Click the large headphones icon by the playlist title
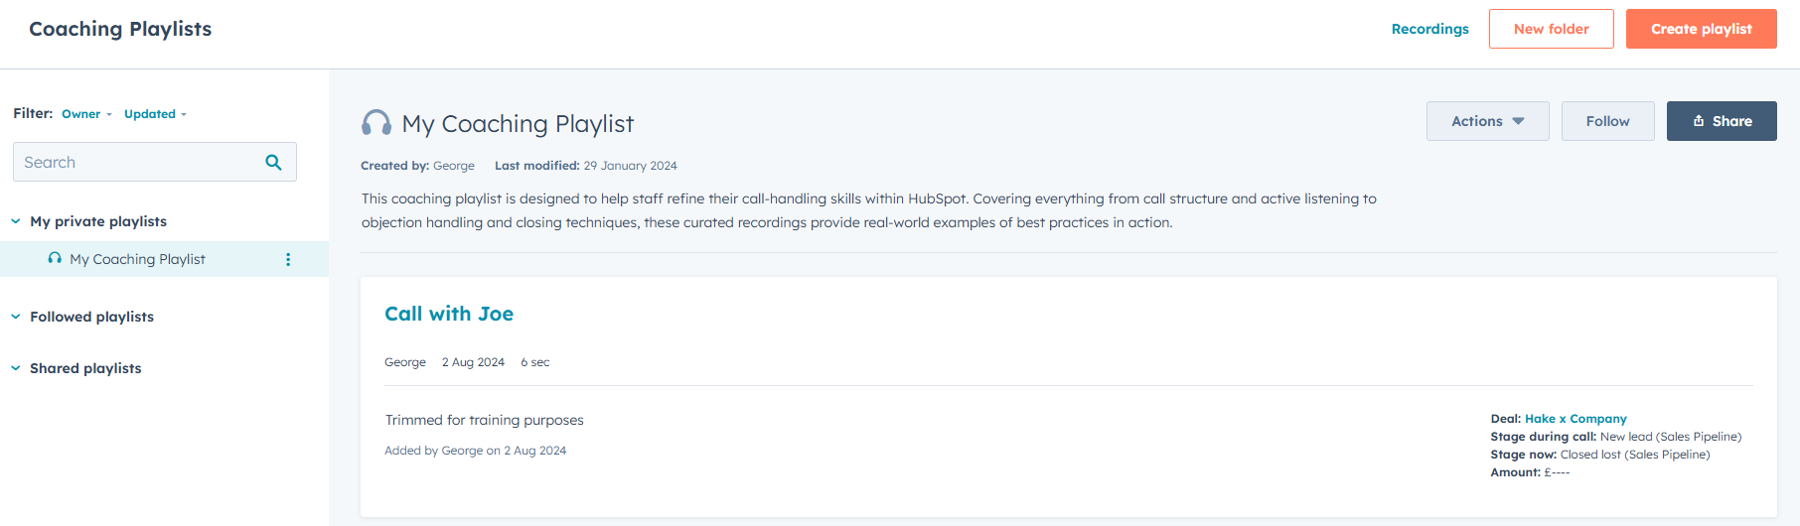Screen dimensions: 1800x526 pos(376,123)
